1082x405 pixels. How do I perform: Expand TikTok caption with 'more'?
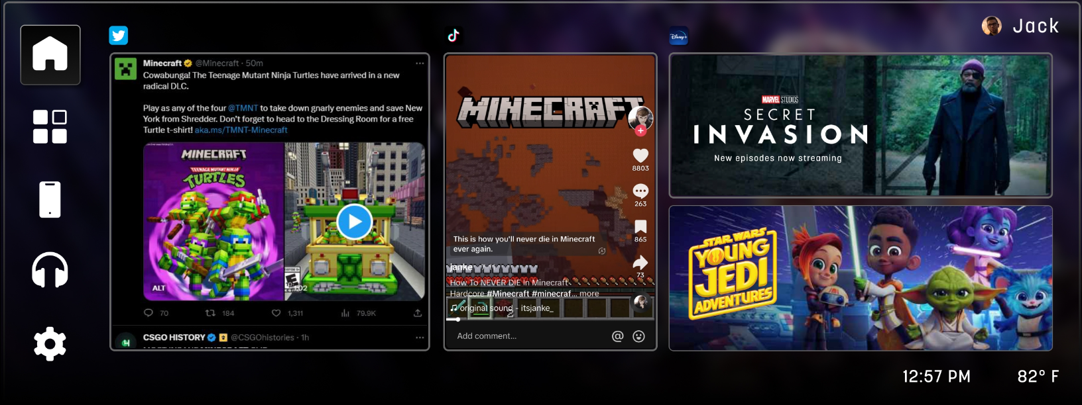[x=589, y=294]
